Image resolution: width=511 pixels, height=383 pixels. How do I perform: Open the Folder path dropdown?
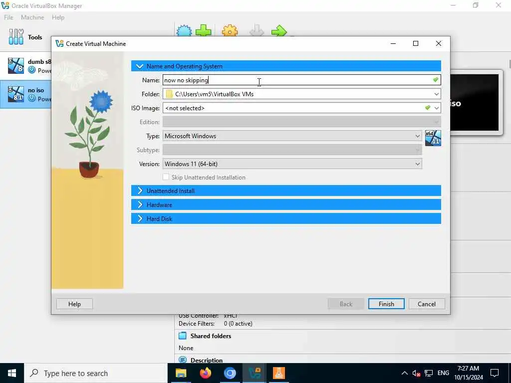(436, 94)
